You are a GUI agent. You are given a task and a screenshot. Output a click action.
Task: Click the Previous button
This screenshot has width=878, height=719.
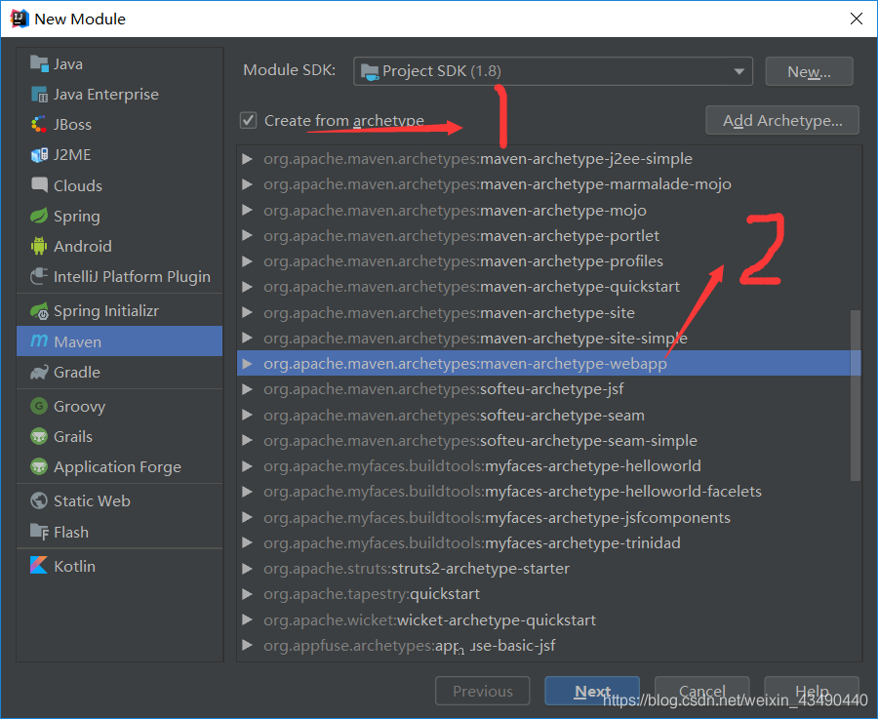(x=483, y=691)
